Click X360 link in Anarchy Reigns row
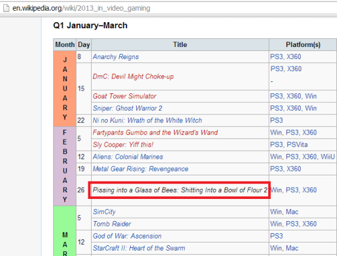Viewport: 337px width, 256px height. pos(294,56)
